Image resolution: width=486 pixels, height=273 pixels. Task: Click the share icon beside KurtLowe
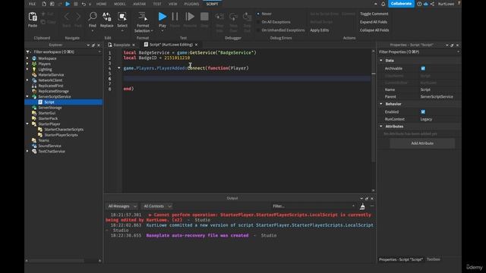pyautogui.click(x=432, y=4)
